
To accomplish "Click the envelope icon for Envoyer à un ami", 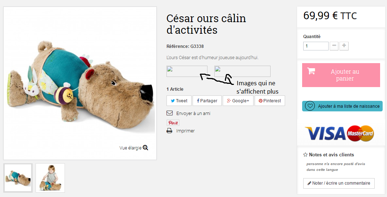I will point(169,113).
